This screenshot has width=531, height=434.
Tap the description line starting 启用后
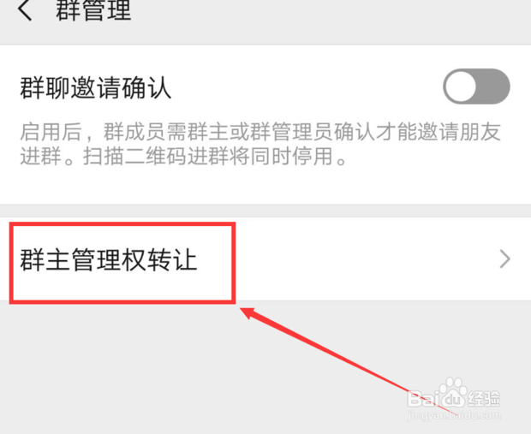[x=260, y=132]
